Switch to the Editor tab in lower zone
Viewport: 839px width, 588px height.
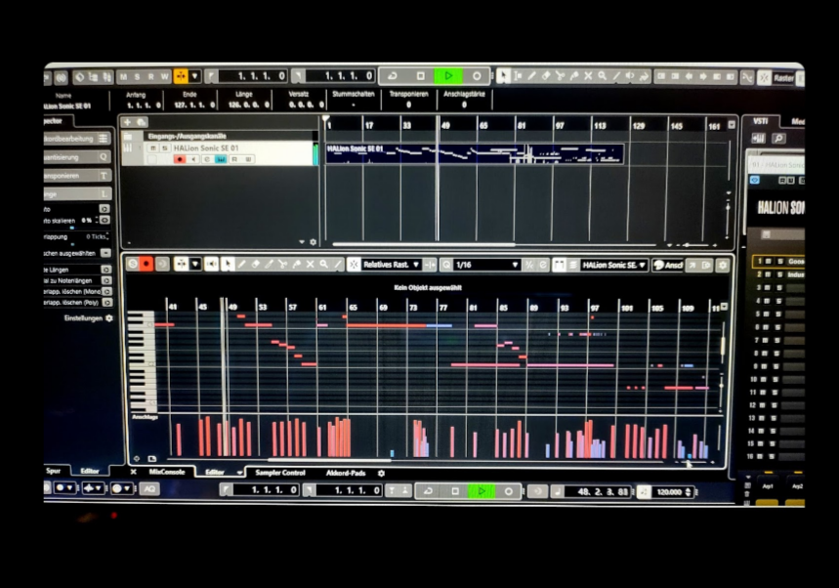(215, 472)
